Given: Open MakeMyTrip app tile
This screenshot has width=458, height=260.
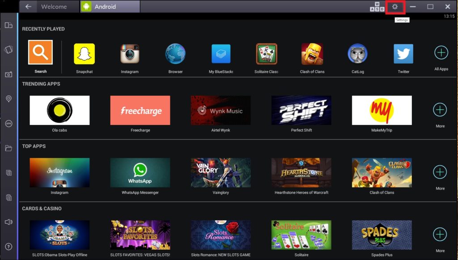Looking at the screenshot, I should (x=382, y=111).
